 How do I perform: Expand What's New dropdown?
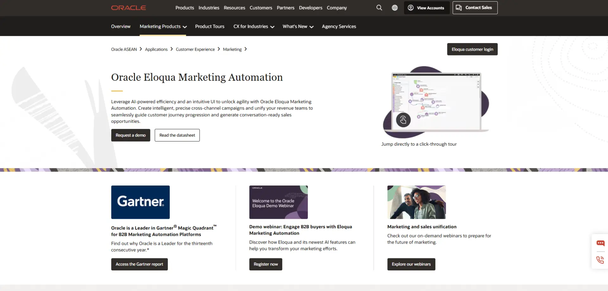298,26
